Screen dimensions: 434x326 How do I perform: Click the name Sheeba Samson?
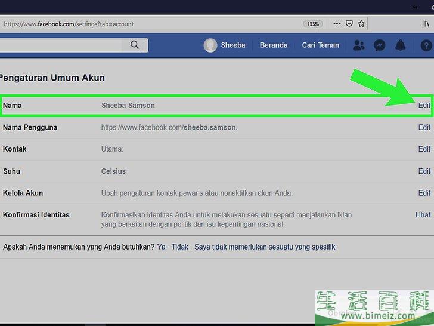coord(128,106)
